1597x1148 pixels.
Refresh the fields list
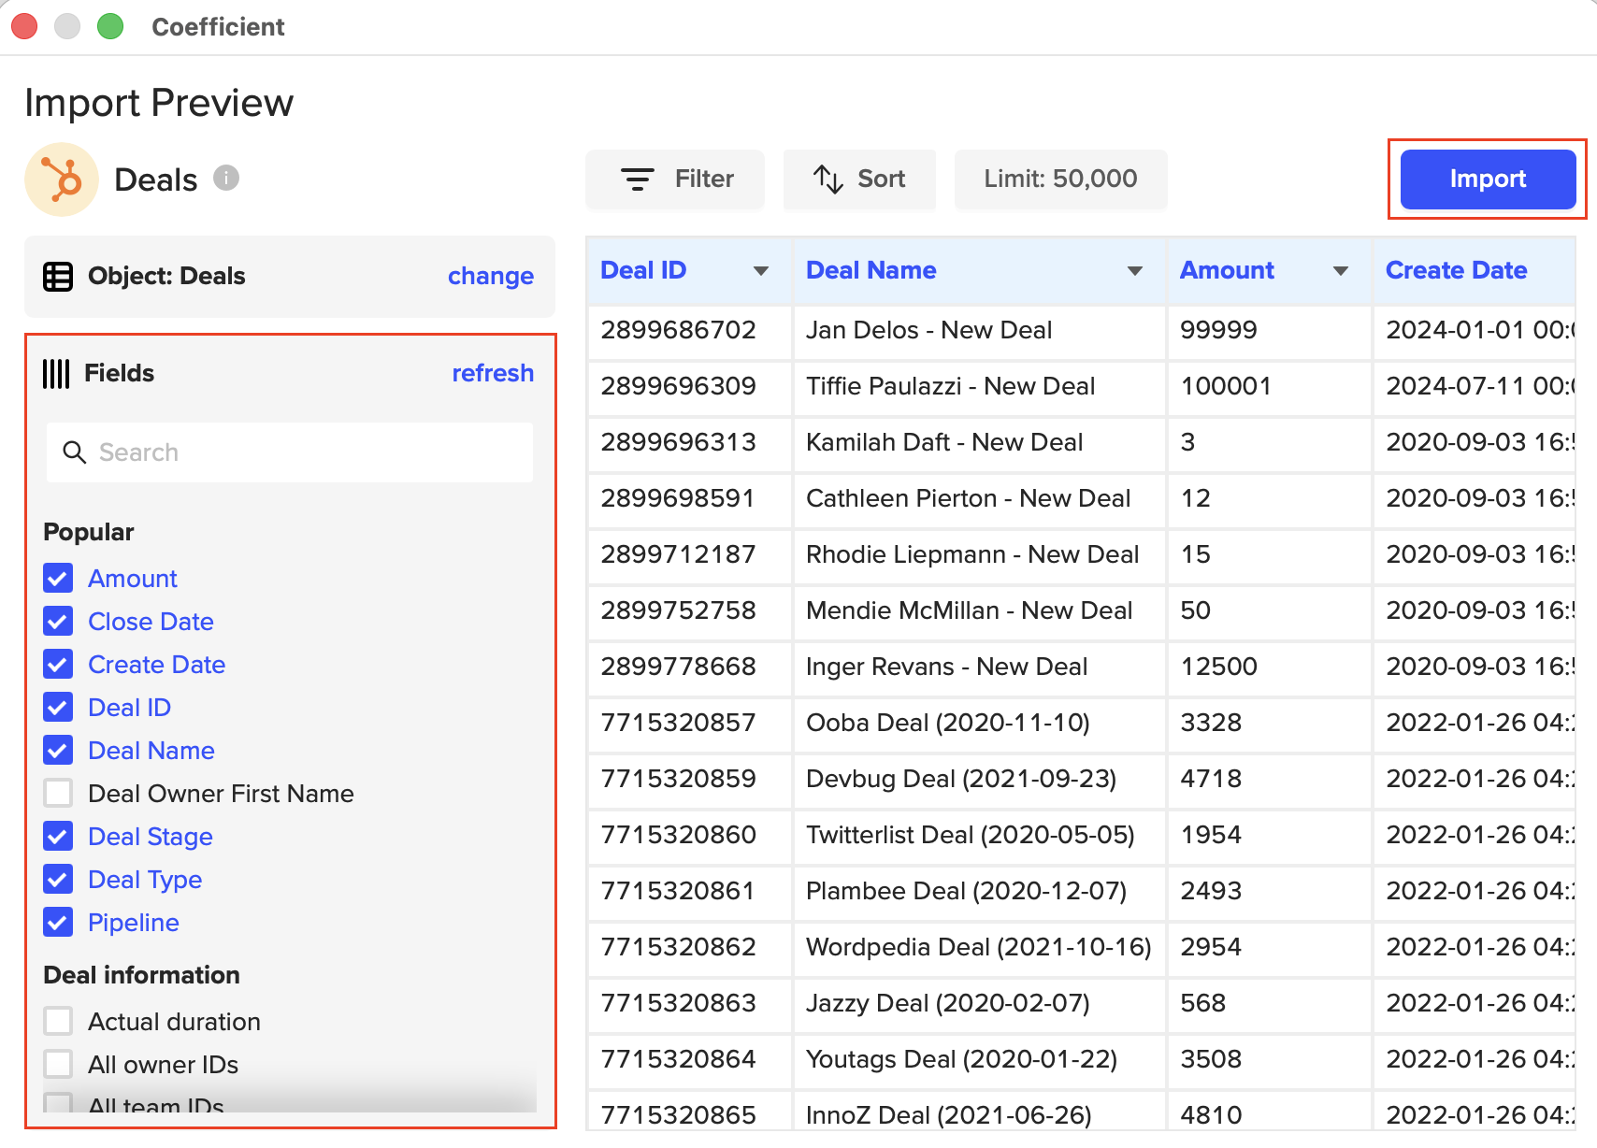pos(493,374)
